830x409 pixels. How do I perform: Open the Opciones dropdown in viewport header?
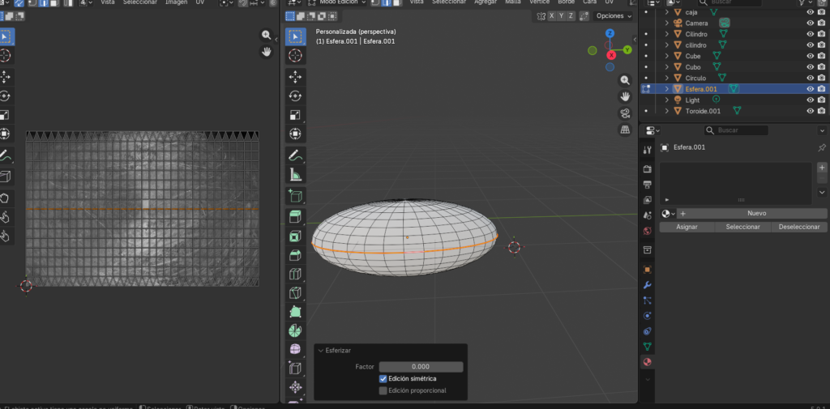(613, 16)
